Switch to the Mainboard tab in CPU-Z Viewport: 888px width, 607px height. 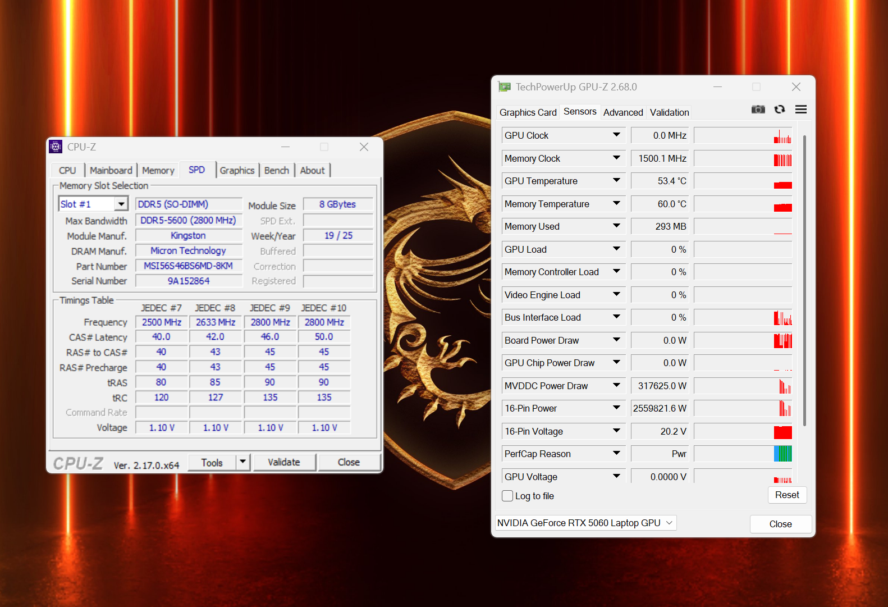[x=111, y=170]
